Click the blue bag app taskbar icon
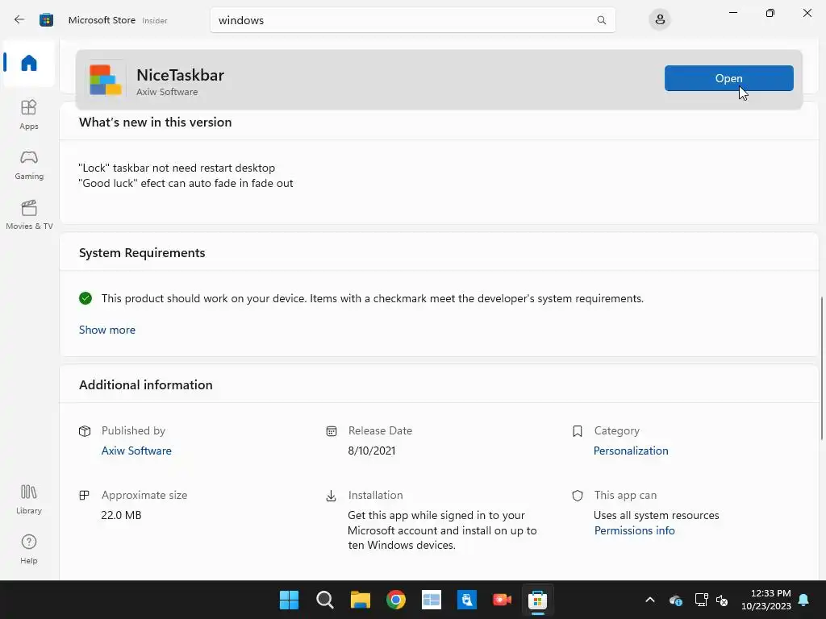Screen dimensions: 826x619 tap(467, 600)
